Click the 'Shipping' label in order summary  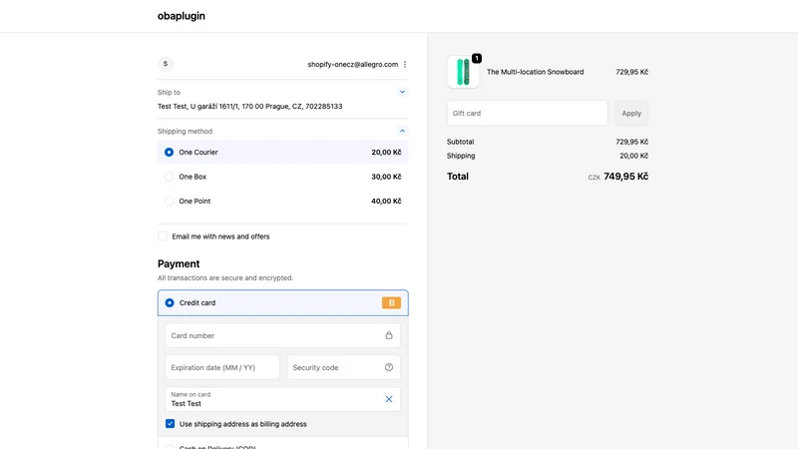point(461,156)
